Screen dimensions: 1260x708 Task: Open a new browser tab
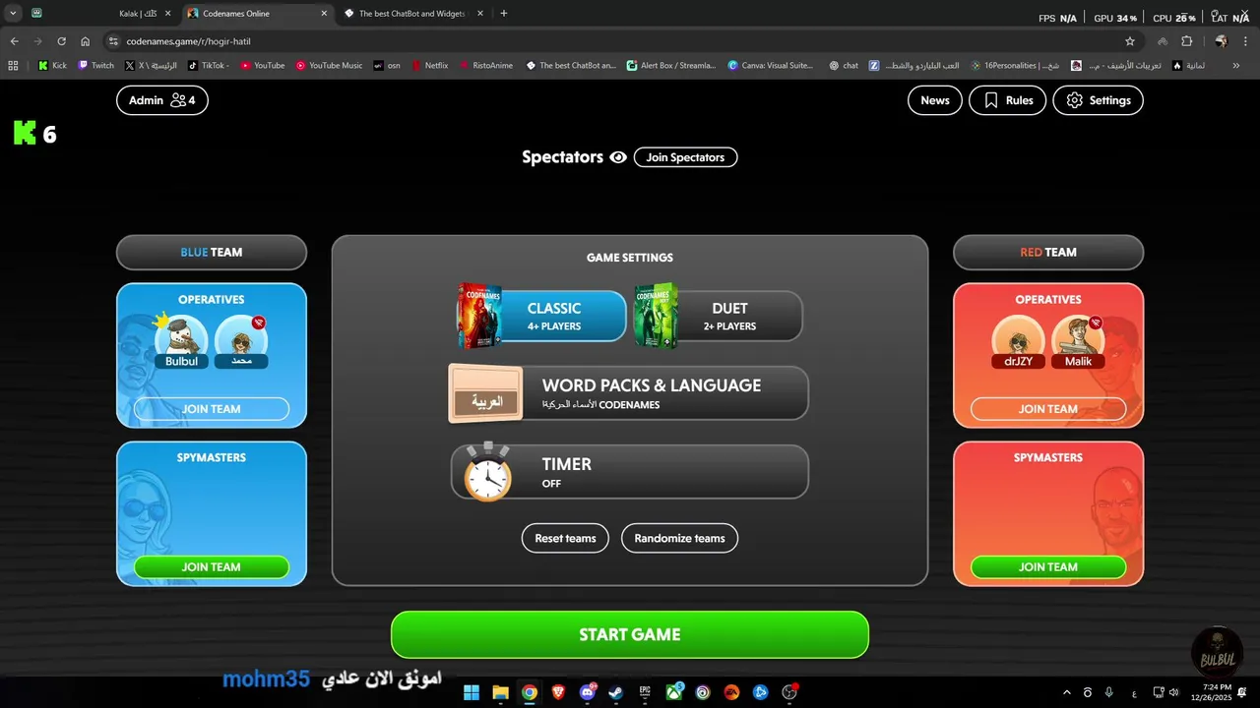(504, 14)
